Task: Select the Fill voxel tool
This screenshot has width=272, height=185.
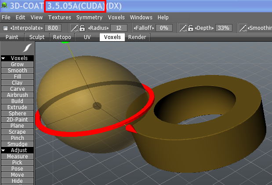Action: (x=17, y=77)
